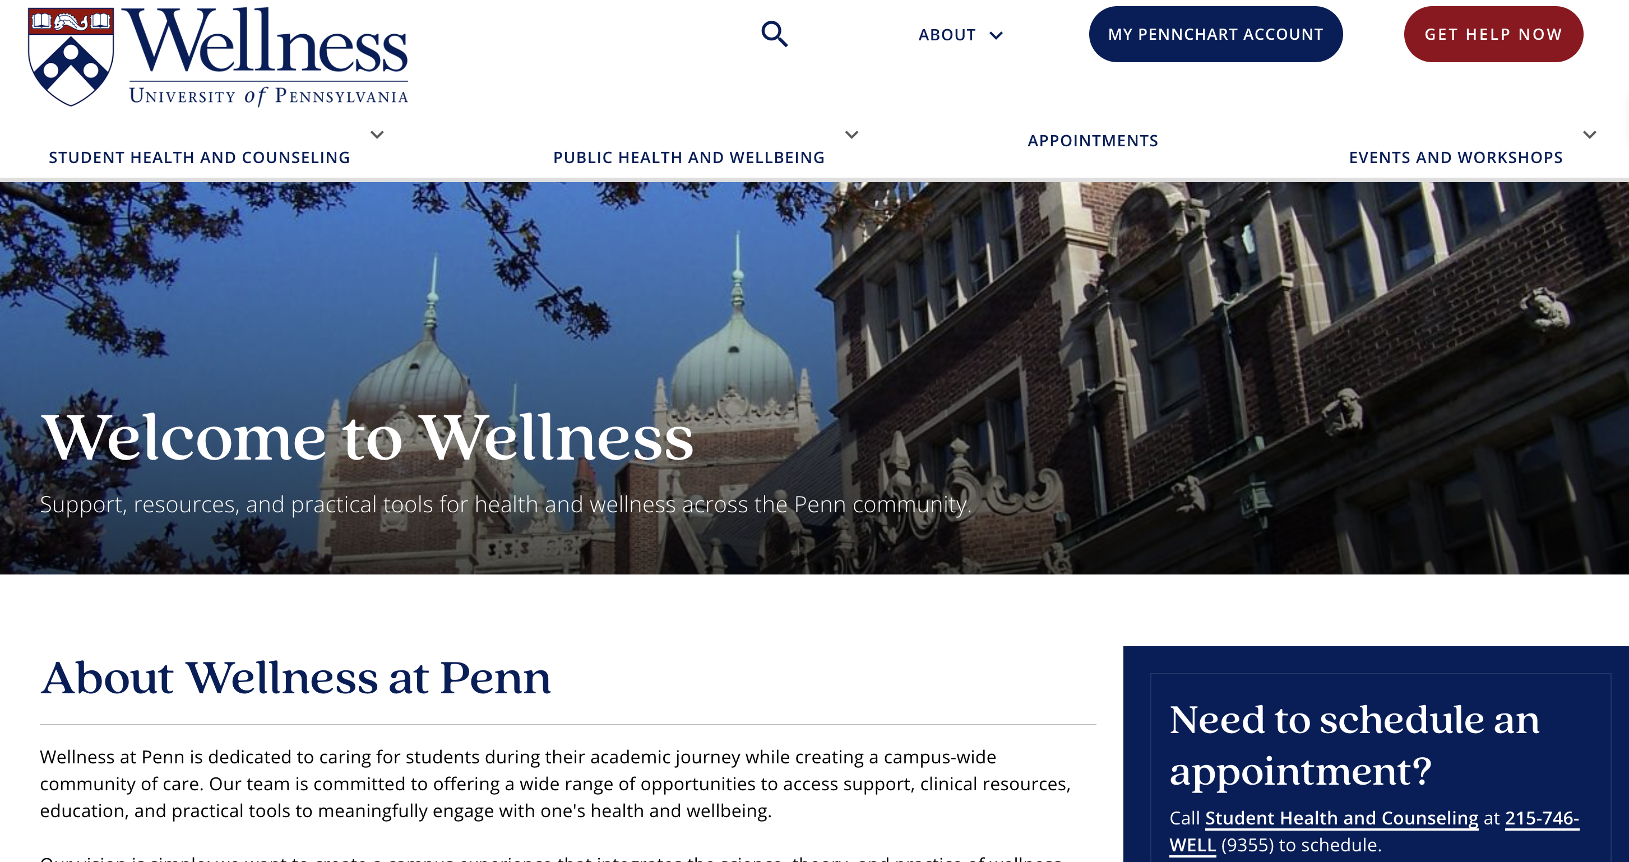Expand the About dropdown chevron
This screenshot has width=1629, height=862.
click(x=996, y=35)
